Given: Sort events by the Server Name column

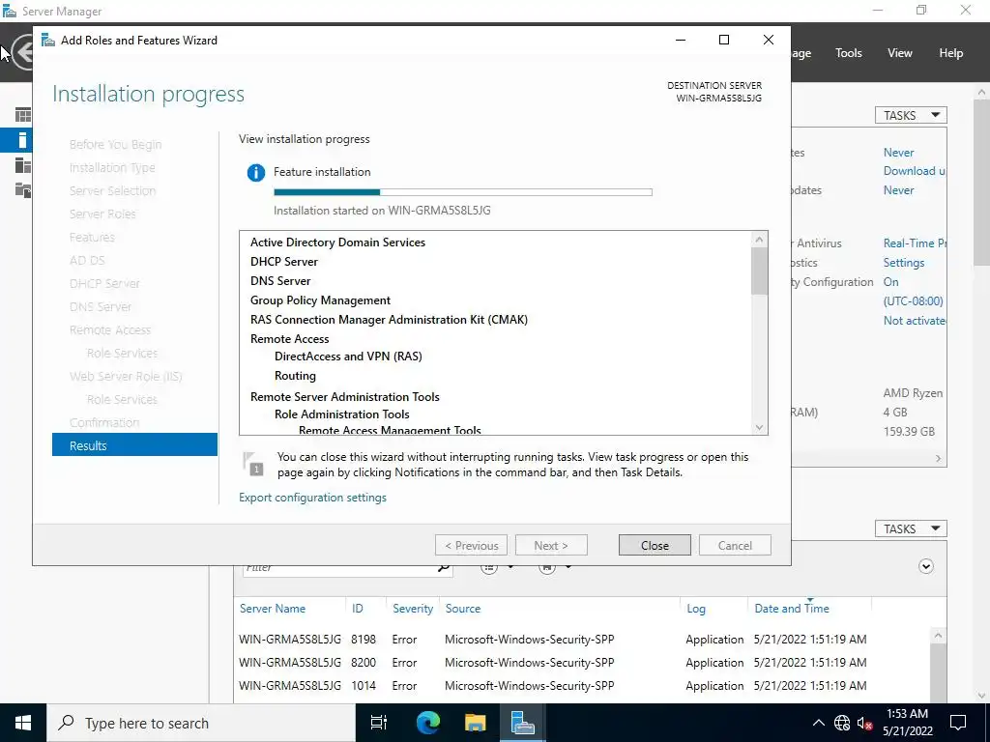Looking at the screenshot, I should click(x=272, y=609).
